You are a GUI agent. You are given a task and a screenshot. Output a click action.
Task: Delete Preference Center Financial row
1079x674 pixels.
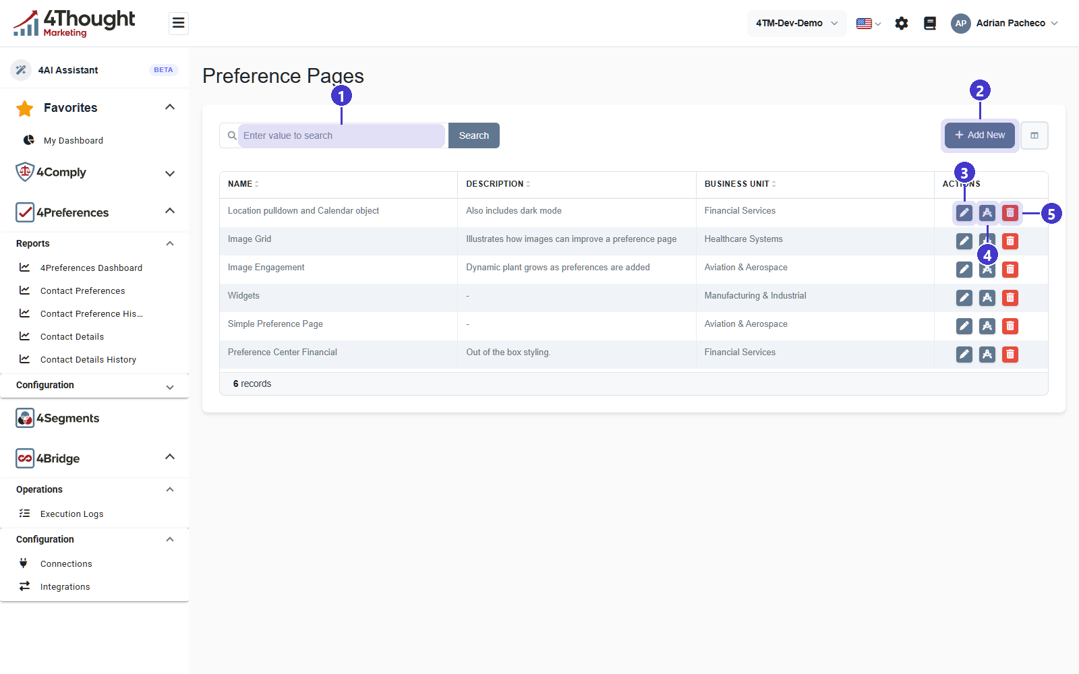pyautogui.click(x=1010, y=355)
